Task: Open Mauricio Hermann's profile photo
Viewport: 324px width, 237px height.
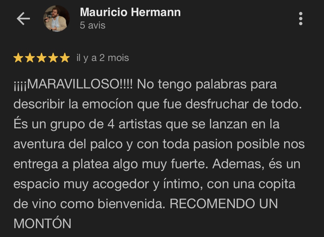Action: 56,18
